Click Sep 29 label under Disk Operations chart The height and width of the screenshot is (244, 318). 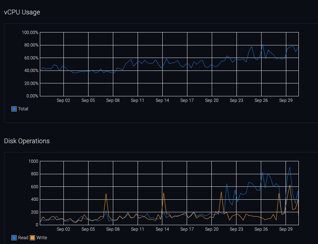(x=286, y=229)
